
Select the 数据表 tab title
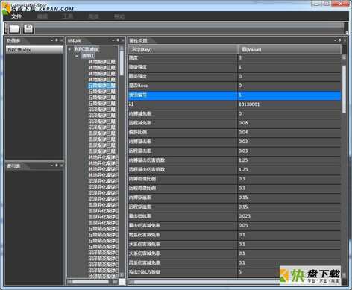coord(13,41)
